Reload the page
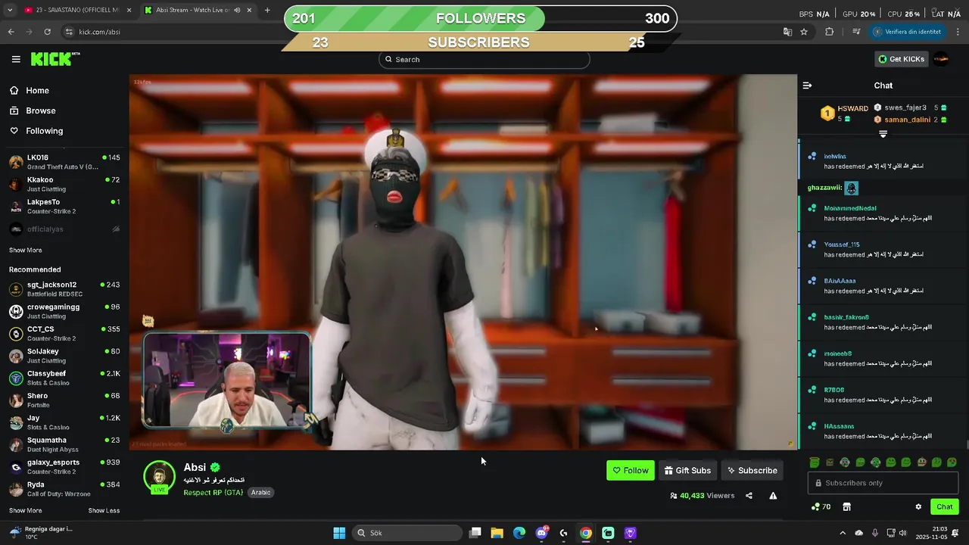The height and width of the screenshot is (545, 969). pos(47,32)
